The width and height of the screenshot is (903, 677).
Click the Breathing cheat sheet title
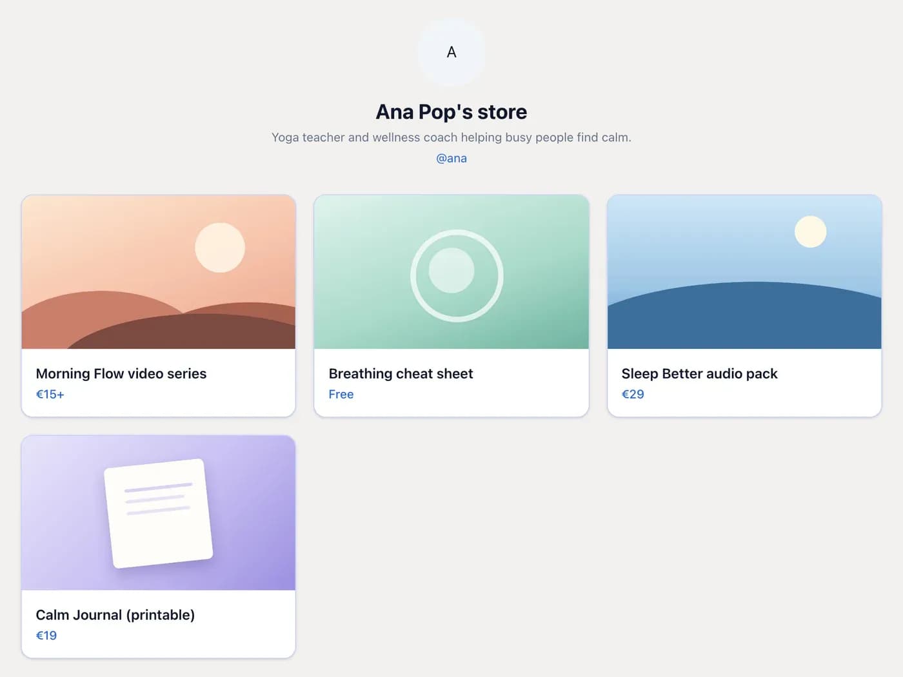click(x=401, y=374)
